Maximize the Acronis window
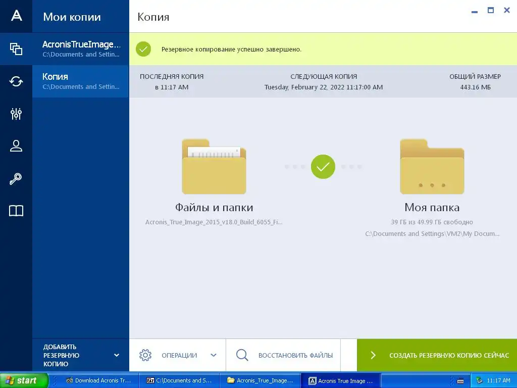This screenshot has height=388, width=517. coord(491,10)
